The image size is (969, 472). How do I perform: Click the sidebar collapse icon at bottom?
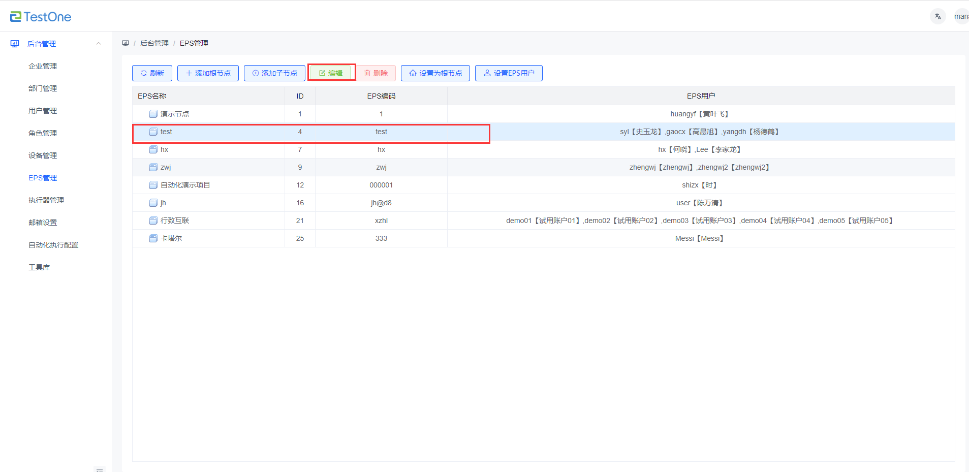coord(100,469)
